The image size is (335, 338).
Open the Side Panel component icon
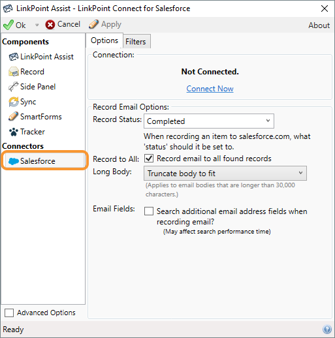[x=14, y=87]
